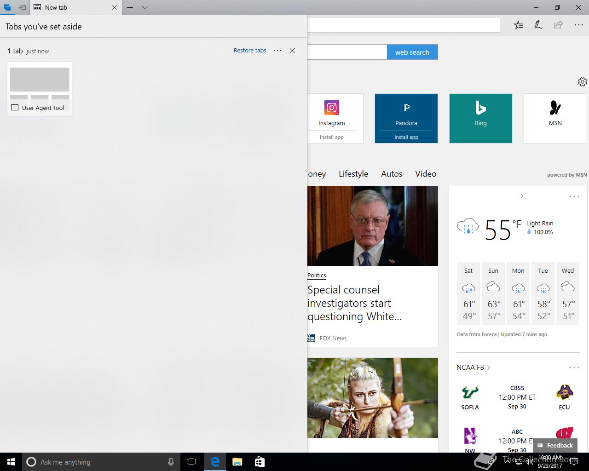
Task: Open more options for set-aside group
Action: click(277, 51)
